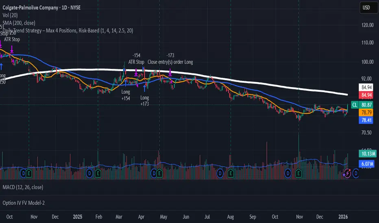Open the earnings marker just before November 2025
This screenshot has height=223, width=379.
point(298,173)
